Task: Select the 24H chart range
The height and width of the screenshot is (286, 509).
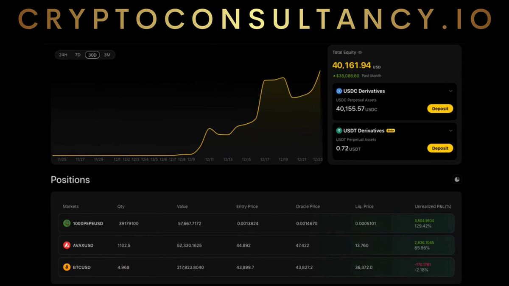Action: pyautogui.click(x=63, y=55)
